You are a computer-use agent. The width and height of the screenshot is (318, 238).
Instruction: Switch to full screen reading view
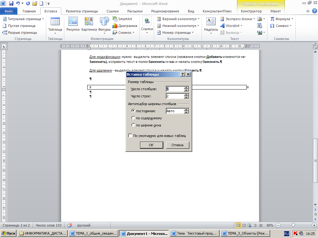[244, 225]
